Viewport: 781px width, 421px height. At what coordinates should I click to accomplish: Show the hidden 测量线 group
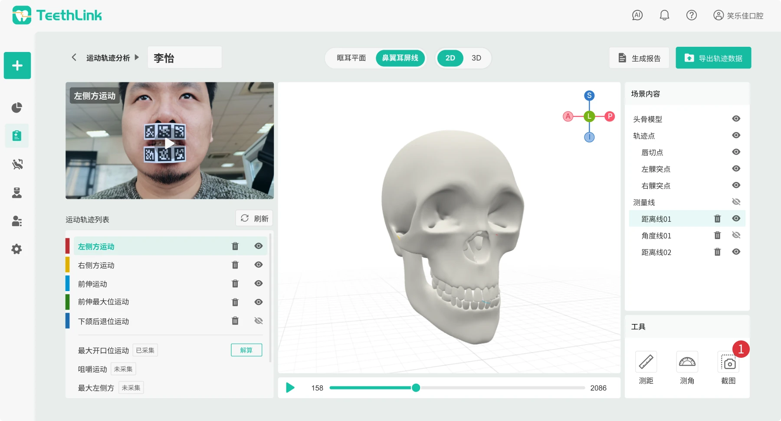tap(736, 202)
